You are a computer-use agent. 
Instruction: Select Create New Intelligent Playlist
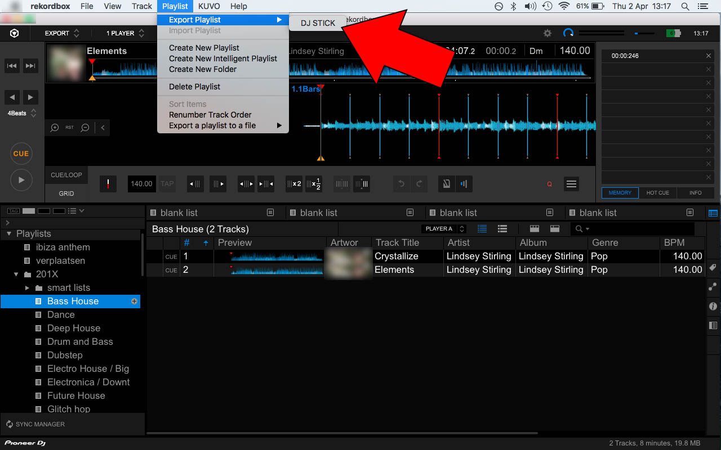tap(222, 58)
